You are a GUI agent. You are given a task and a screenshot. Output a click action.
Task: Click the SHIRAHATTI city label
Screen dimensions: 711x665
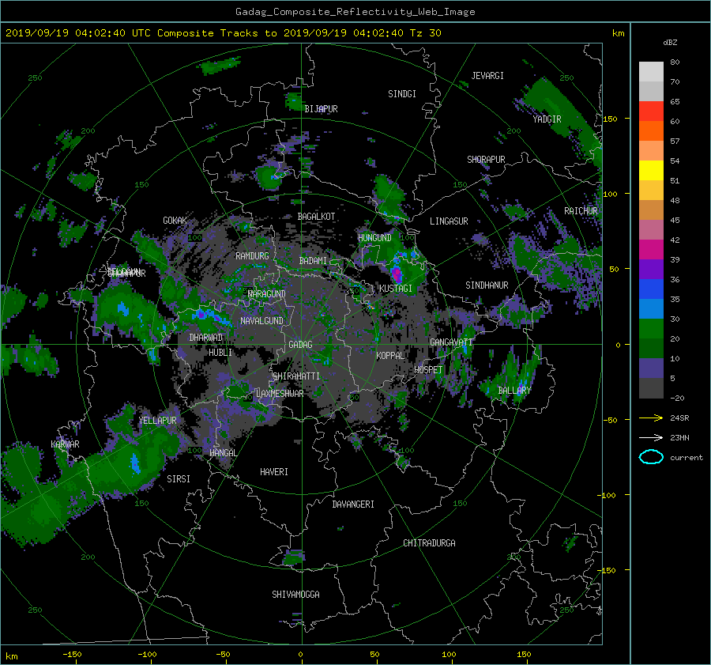coord(296,376)
